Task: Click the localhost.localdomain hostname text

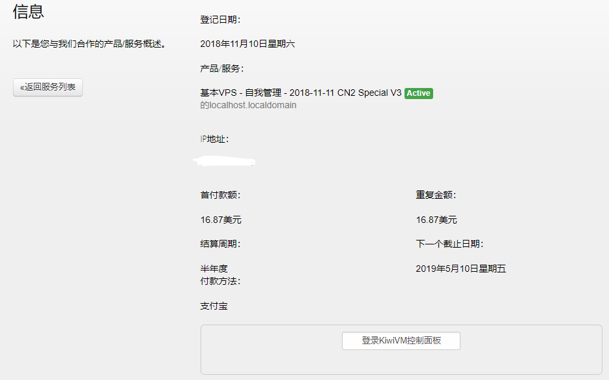Action: click(248, 105)
